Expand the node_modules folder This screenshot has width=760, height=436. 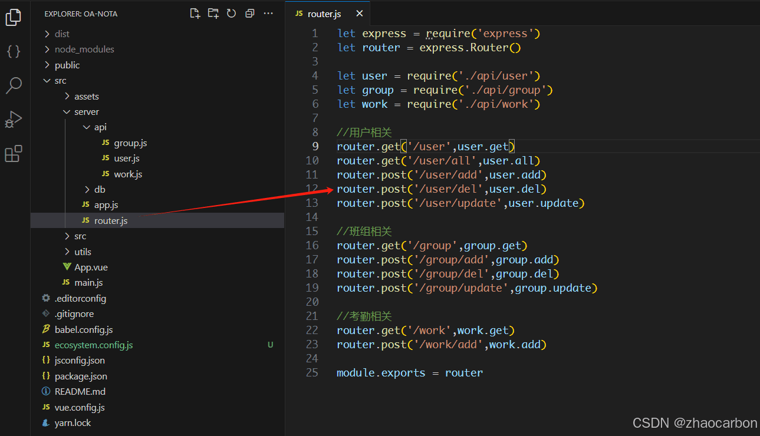click(x=84, y=49)
